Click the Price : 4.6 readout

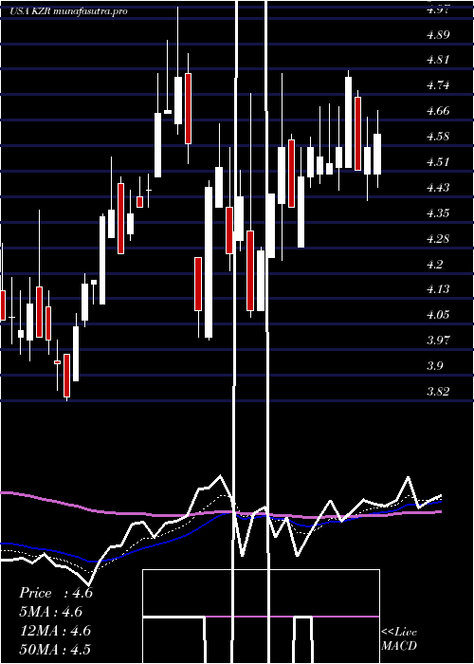(x=55, y=593)
